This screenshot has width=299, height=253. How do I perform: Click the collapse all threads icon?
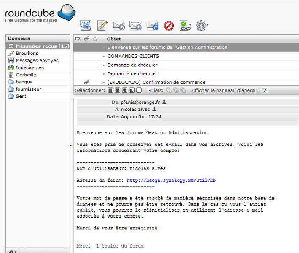183,90
